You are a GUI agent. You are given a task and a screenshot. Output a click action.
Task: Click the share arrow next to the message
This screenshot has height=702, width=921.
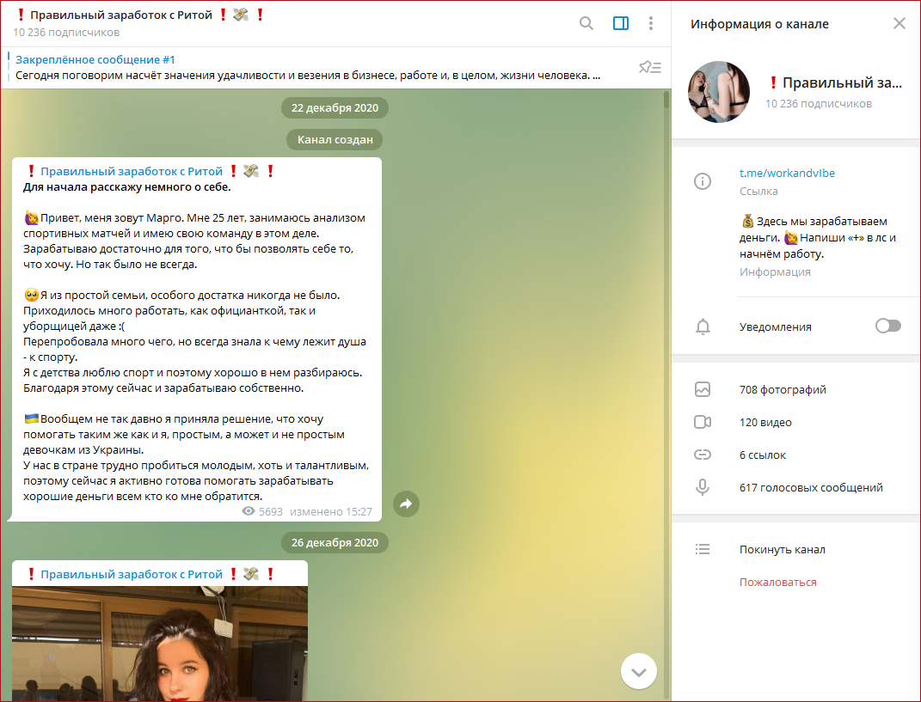coord(406,504)
